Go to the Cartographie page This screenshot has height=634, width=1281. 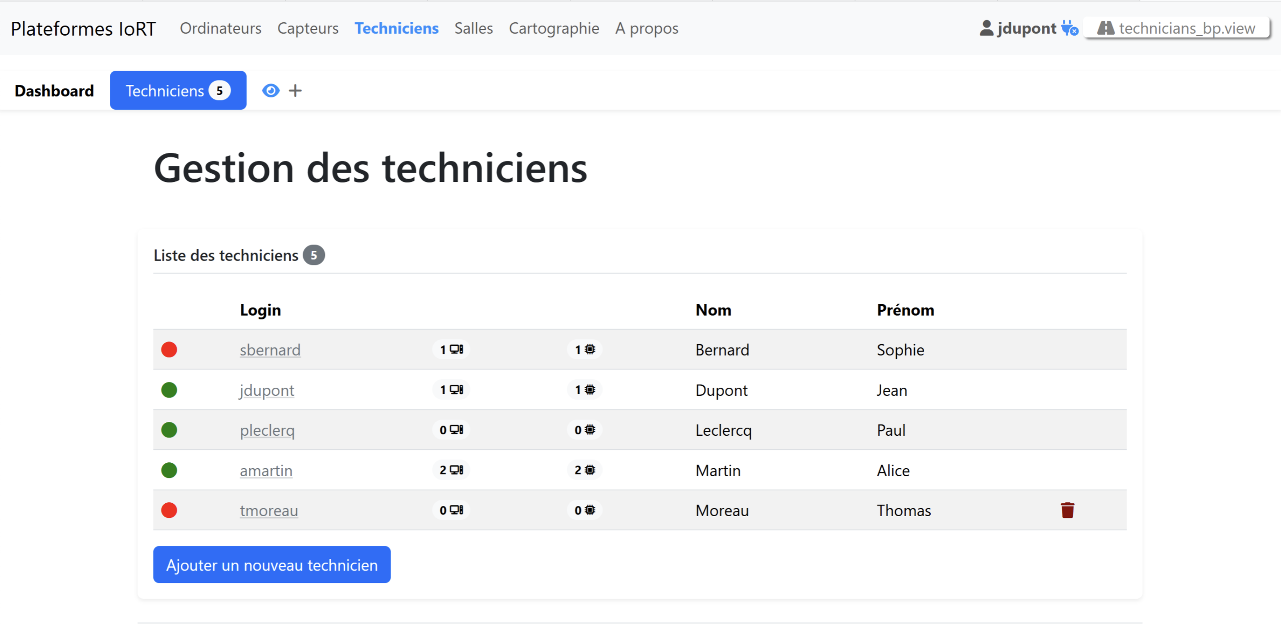(553, 28)
